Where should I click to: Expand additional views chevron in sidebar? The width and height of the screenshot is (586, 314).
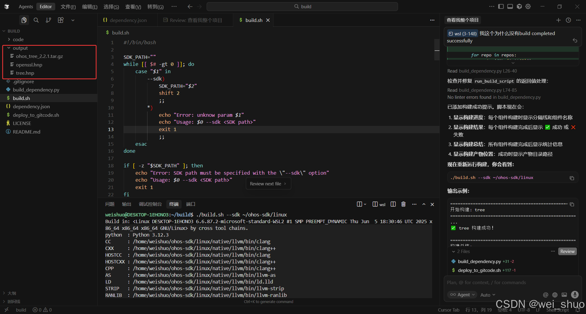(73, 20)
